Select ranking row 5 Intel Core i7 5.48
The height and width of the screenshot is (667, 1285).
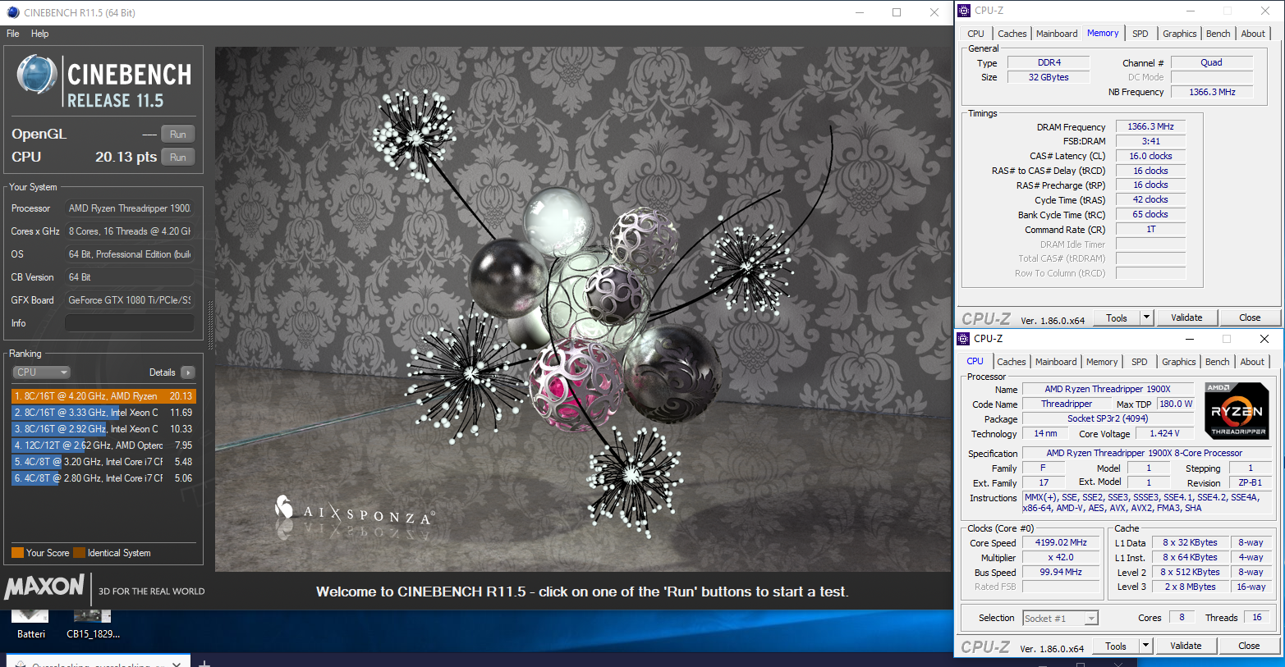pos(103,462)
